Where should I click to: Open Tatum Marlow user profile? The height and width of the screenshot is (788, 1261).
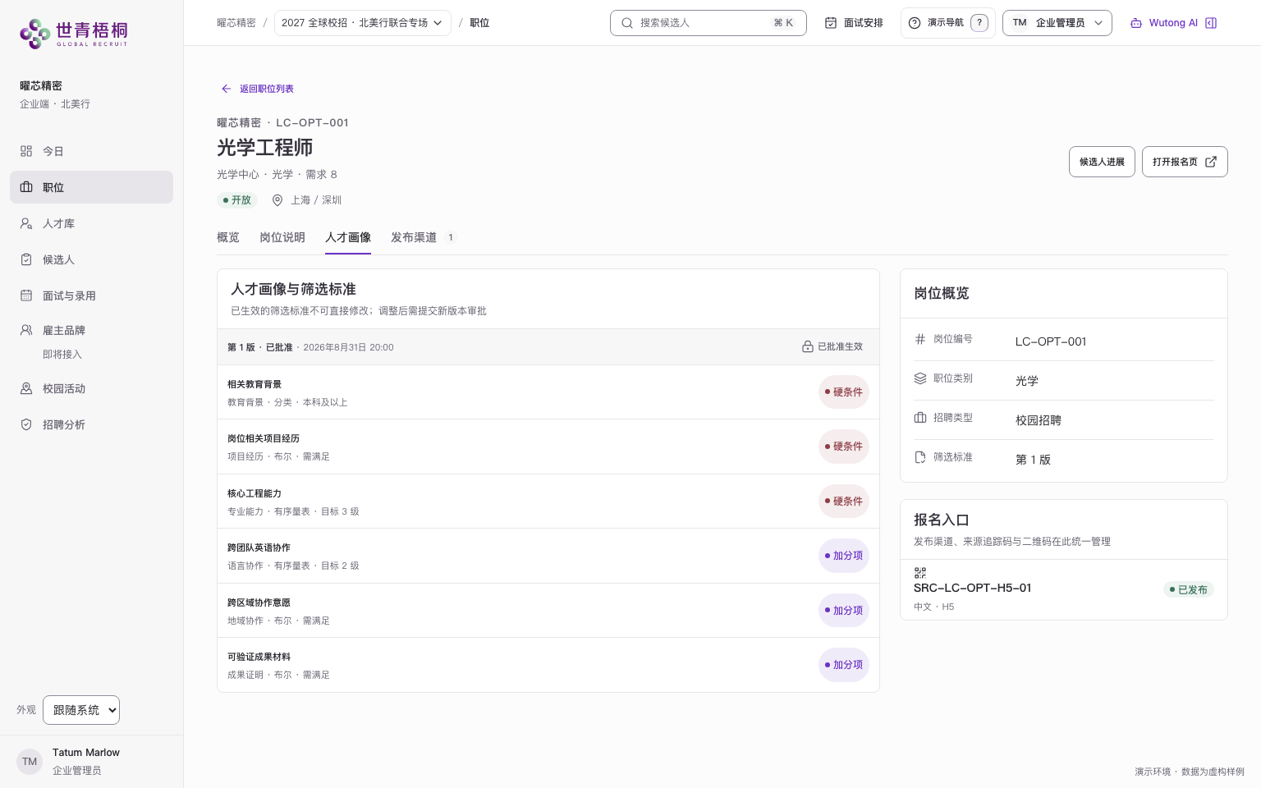91,762
